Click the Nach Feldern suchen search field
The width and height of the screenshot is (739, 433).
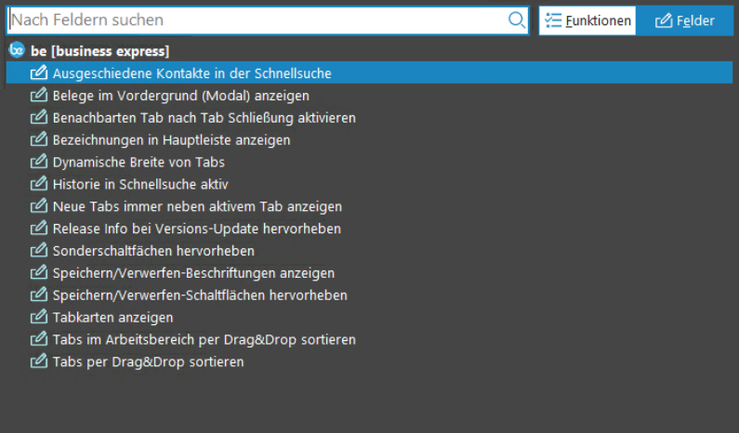pos(256,20)
